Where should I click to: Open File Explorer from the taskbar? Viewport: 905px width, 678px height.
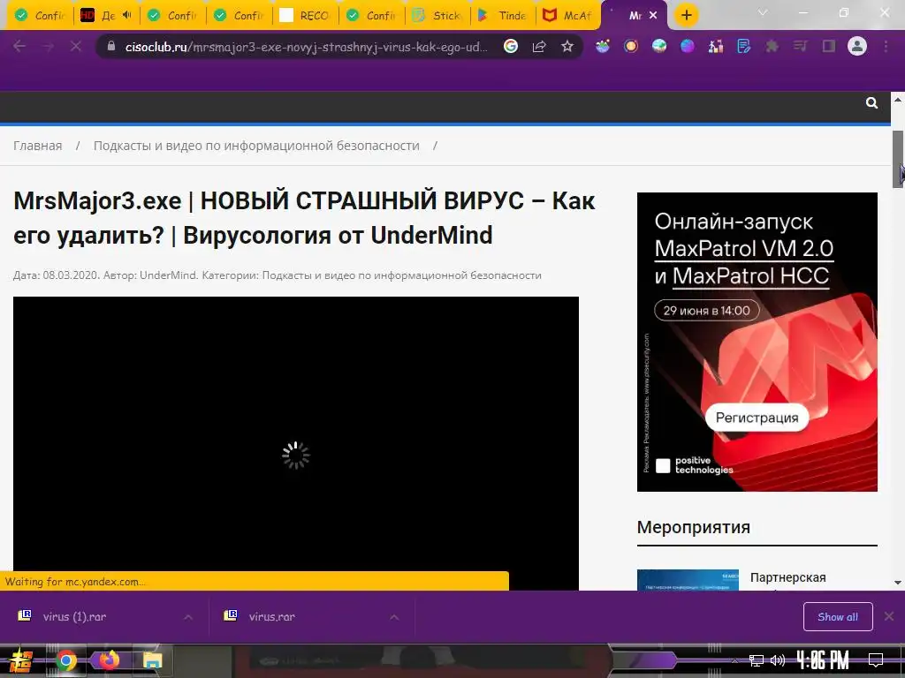[153, 660]
